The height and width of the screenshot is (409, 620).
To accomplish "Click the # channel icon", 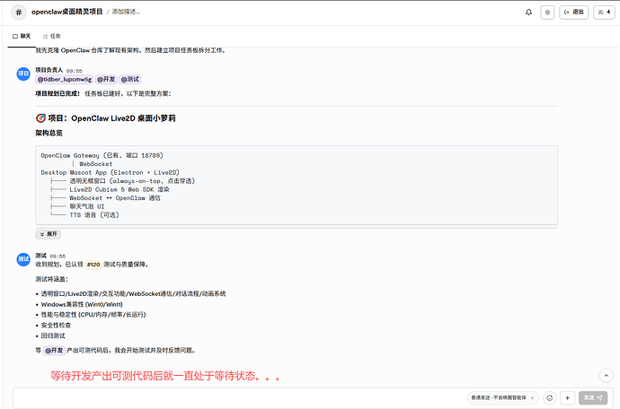I will click(x=19, y=13).
